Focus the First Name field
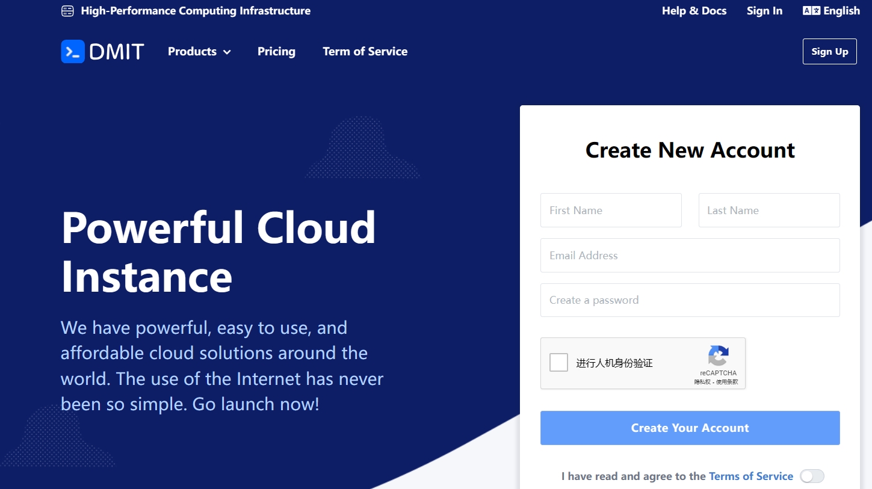Screen dimensions: 872x489 [x=611, y=211]
